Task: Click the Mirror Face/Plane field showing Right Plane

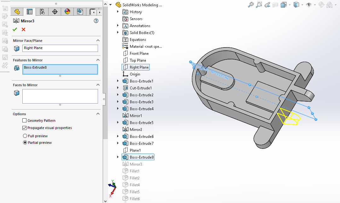Action: (x=60, y=48)
